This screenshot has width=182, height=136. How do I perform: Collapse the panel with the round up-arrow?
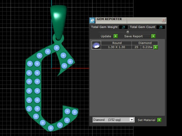128,32
